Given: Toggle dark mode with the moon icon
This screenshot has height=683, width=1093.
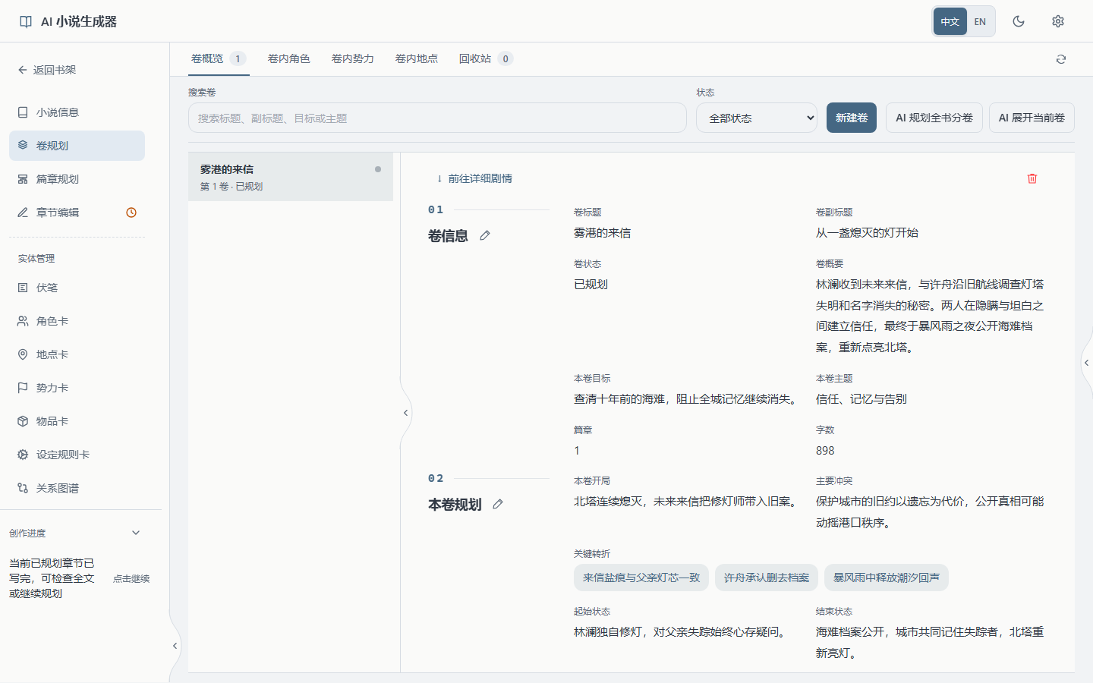Looking at the screenshot, I should tap(1019, 21).
